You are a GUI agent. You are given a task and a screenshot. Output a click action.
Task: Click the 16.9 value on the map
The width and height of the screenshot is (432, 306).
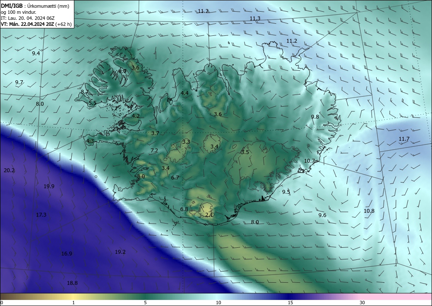point(67,254)
